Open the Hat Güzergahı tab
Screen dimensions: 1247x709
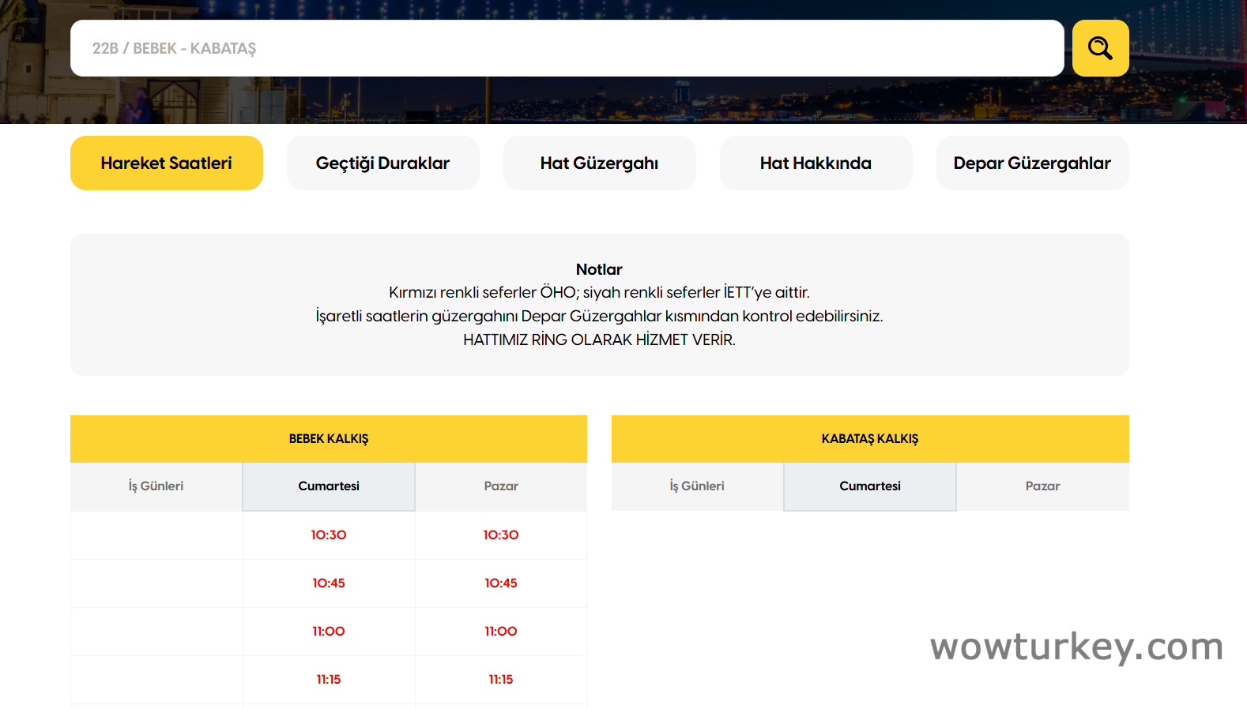599,163
